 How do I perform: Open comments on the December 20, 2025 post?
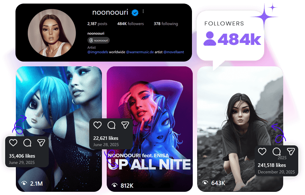pos(276,152)
